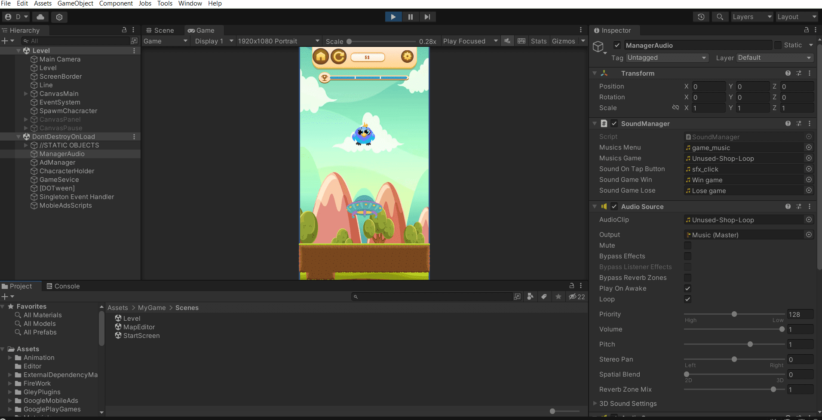822x420 pixels.
Task: Expand the //STATIC OBJECTS item
Action: pyautogui.click(x=26, y=145)
